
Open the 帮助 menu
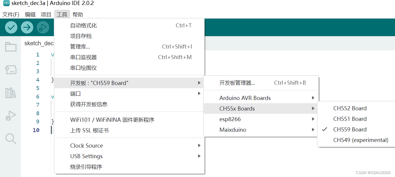78,14
